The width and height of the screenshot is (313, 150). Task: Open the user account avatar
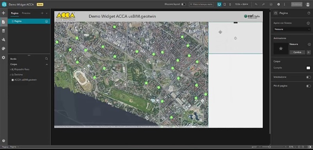308,4
